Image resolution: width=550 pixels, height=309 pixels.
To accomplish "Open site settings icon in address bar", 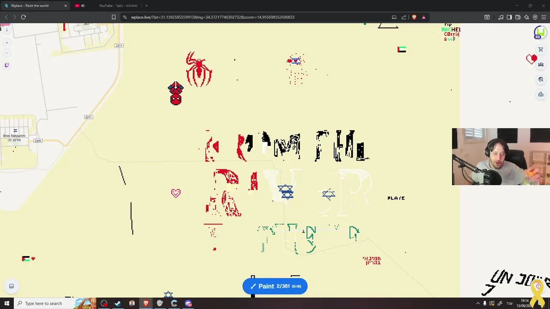I will click(125, 17).
